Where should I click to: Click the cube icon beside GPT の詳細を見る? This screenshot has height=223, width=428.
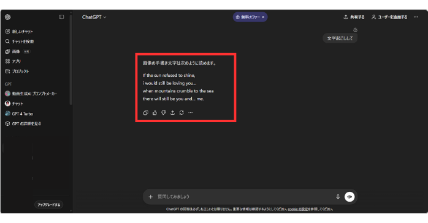pyautogui.click(x=7, y=123)
